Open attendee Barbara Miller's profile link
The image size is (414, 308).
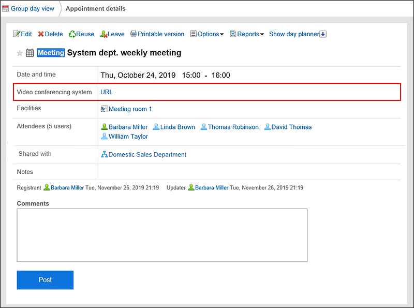[x=128, y=127]
